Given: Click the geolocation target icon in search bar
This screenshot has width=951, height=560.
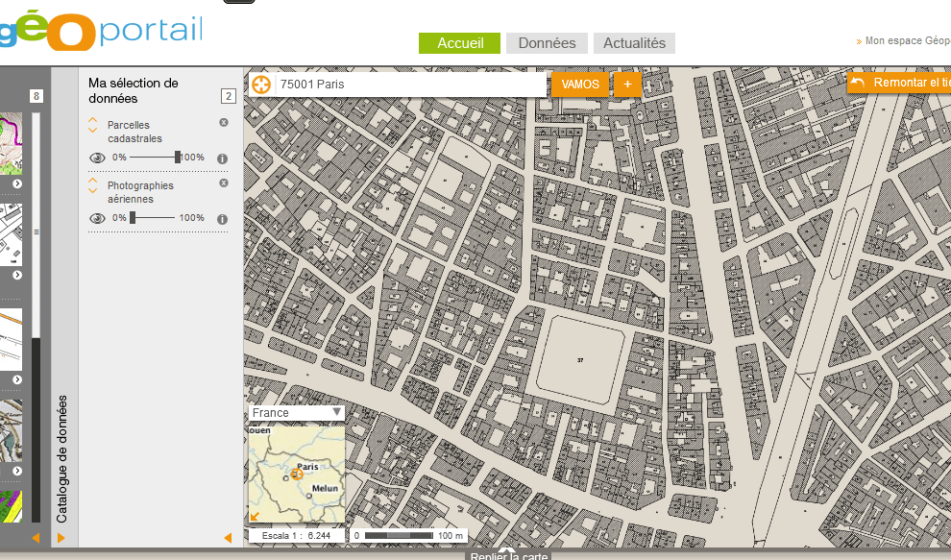Looking at the screenshot, I should (261, 85).
